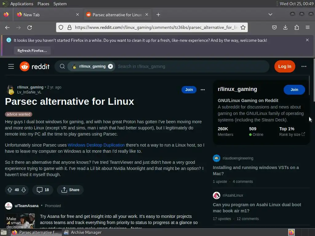Expand the list all tabs chevron
The width and height of the screenshot is (315, 236).
[270, 14]
